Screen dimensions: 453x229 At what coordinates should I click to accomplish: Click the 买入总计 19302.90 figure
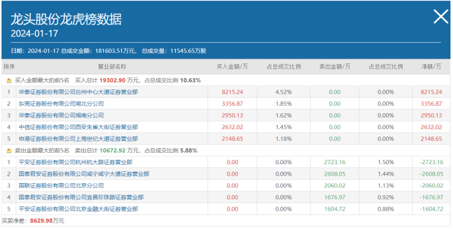tap(112, 81)
